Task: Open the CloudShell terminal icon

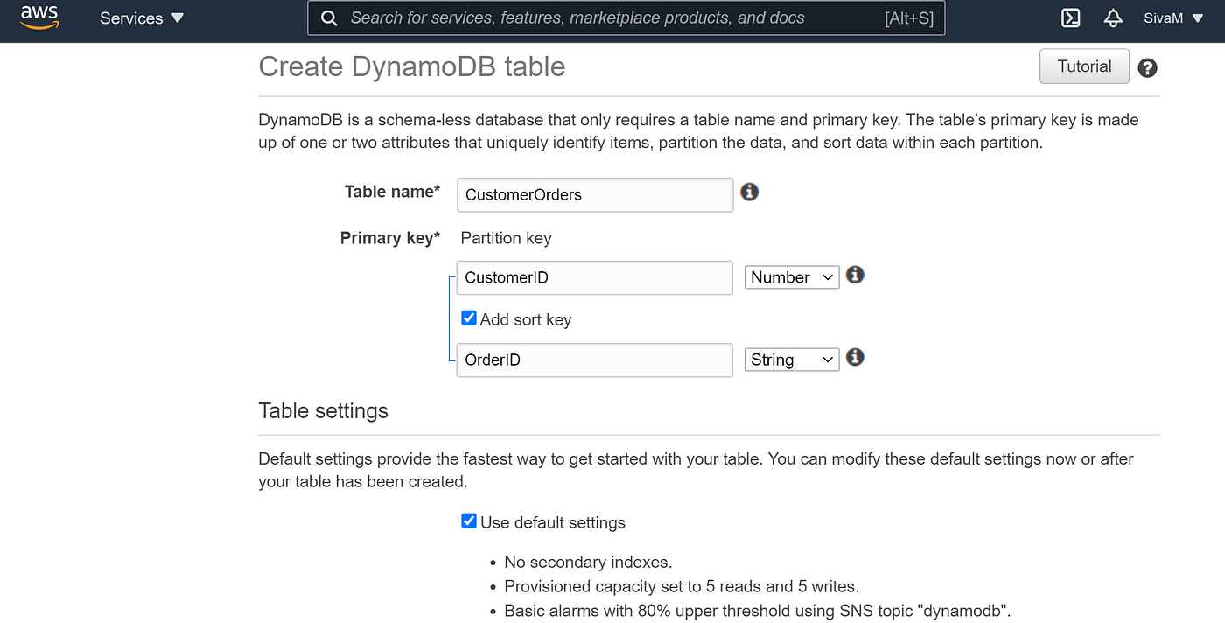Action: pyautogui.click(x=1070, y=17)
